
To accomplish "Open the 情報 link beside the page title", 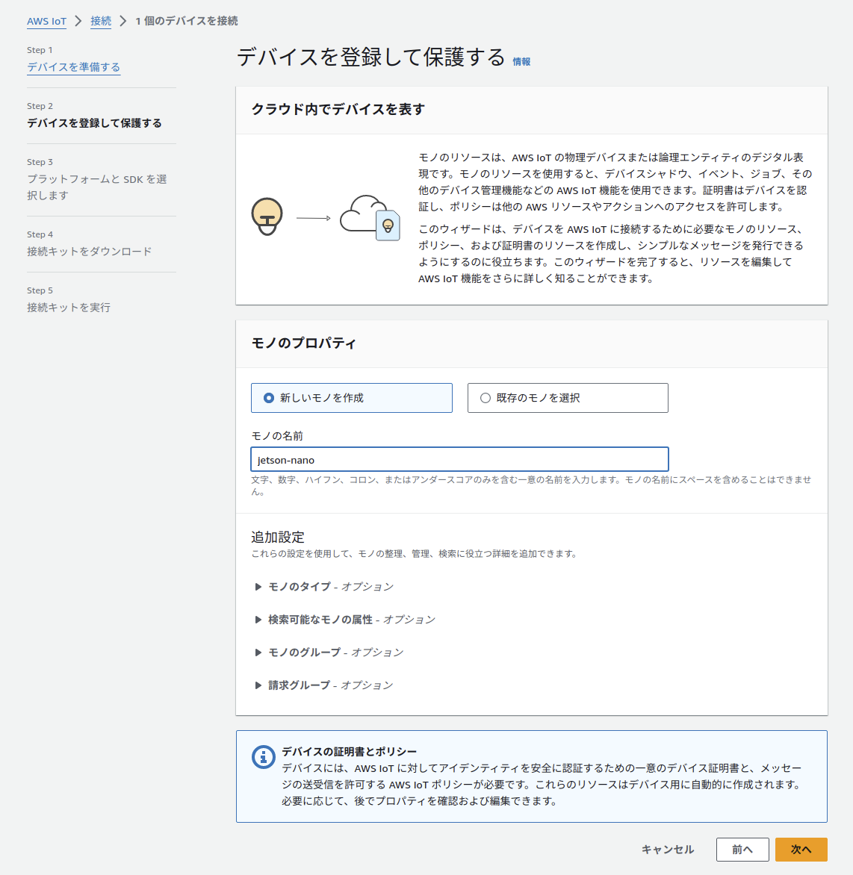I will click(x=521, y=62).
